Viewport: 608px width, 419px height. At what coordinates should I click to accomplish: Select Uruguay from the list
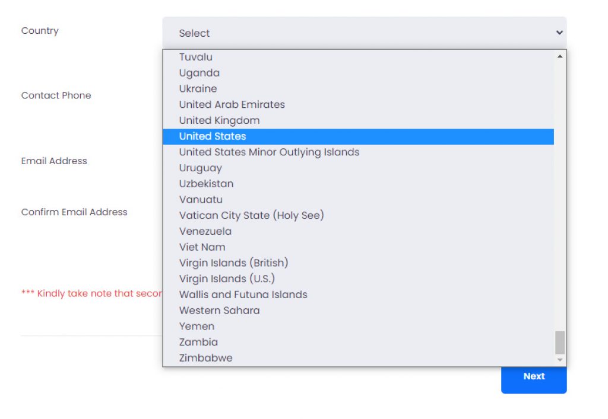tap(201, 168)
